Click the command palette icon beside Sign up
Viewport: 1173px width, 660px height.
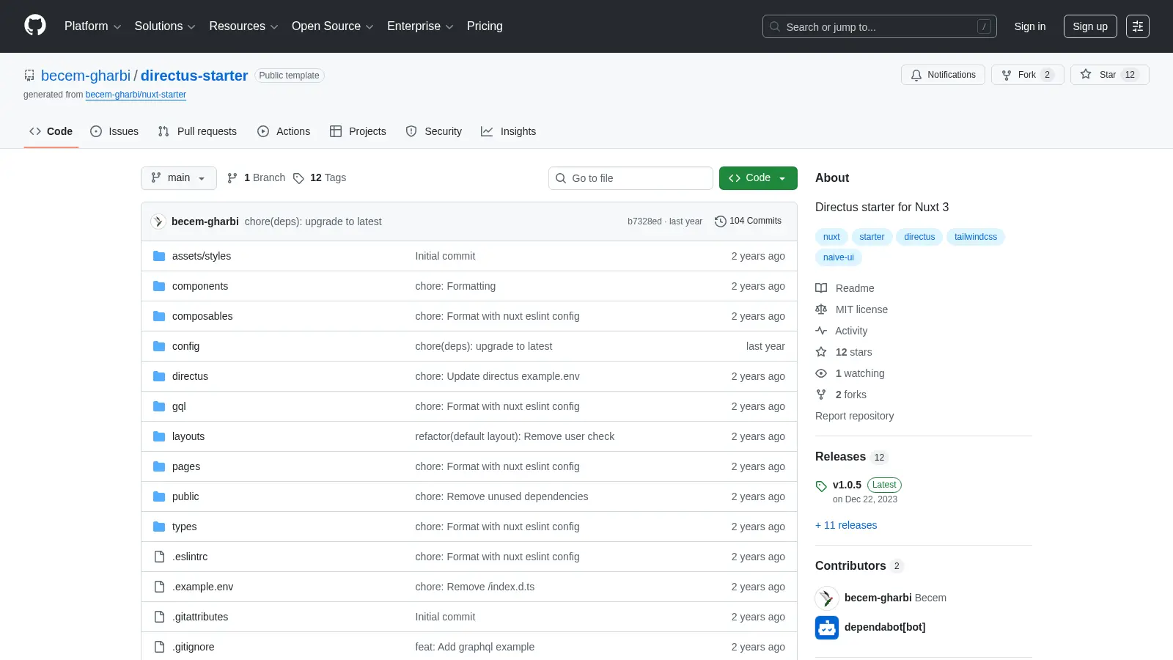click(1138, 26)
